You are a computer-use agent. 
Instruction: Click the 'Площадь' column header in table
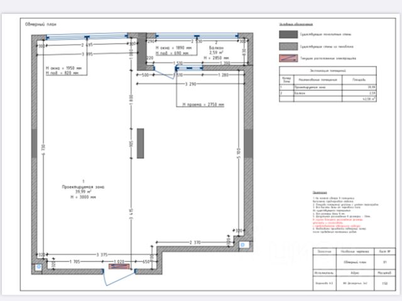[x=359, y=80]
